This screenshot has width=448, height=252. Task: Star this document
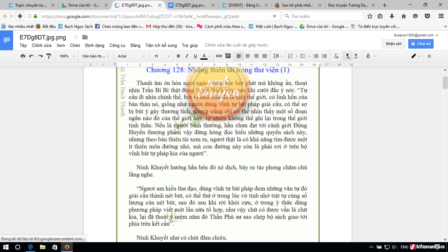pos(76,37)
